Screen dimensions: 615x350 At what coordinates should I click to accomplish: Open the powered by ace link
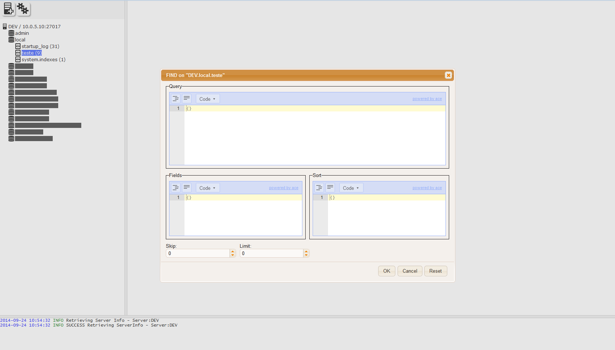coord(427,99)
